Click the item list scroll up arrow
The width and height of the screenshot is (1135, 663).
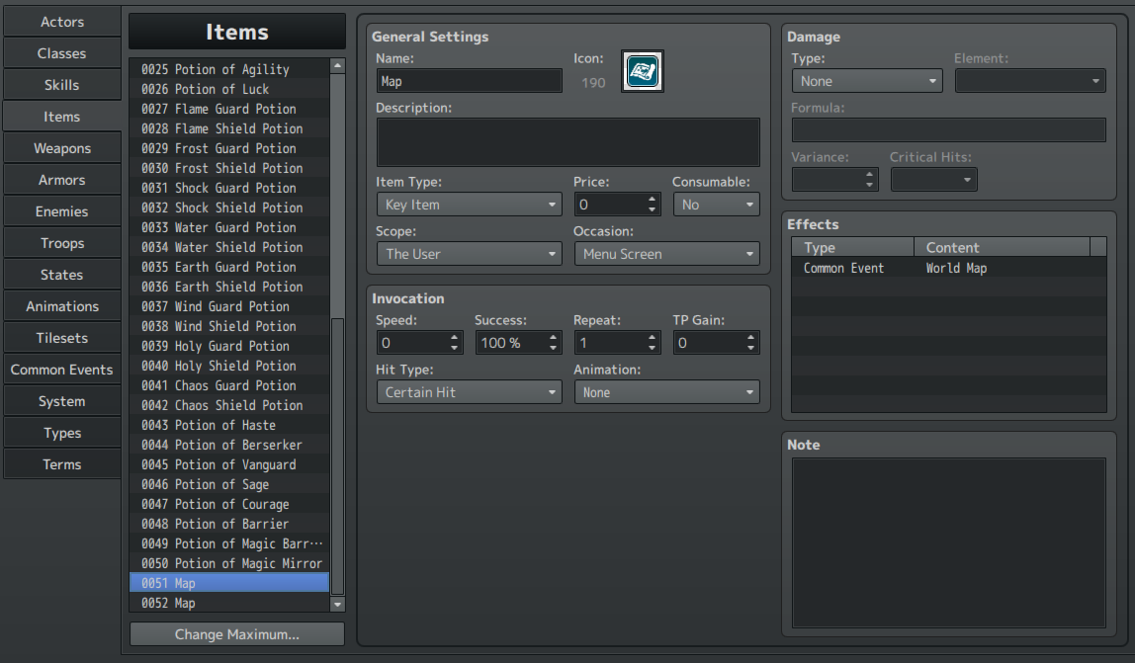coord(337,66)
